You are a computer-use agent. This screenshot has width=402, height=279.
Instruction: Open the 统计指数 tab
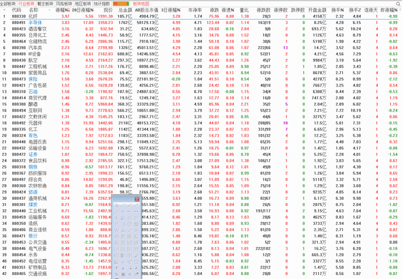pyautogui.click(x=102, y=4)
